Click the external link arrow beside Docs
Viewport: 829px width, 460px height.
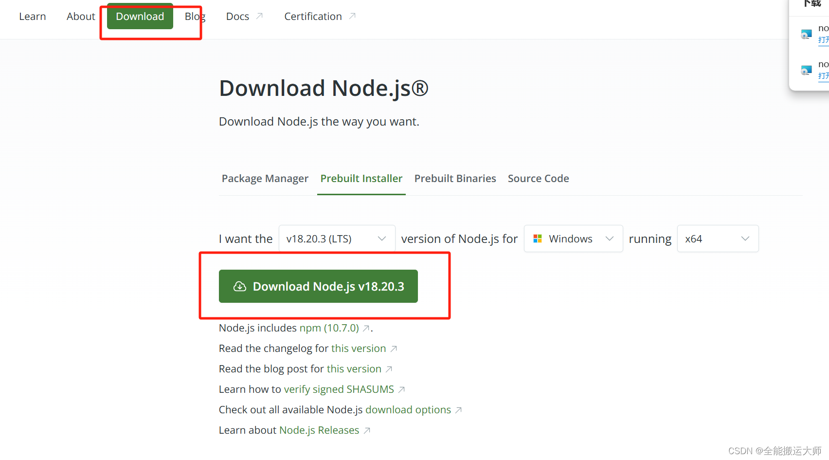pyautogui.click(x=259, y=15)
